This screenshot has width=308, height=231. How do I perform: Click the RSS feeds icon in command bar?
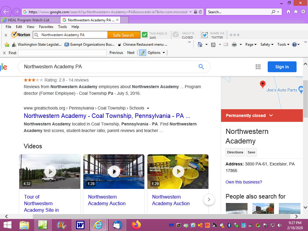coord(213,45)
